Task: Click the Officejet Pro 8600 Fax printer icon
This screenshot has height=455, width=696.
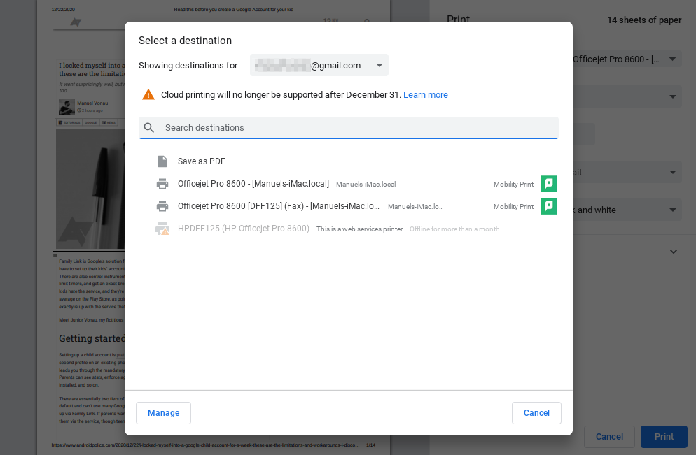Action: (162, 206)
